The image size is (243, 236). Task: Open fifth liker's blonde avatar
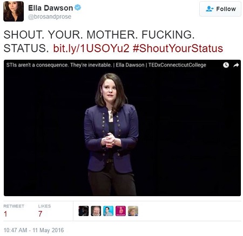133,211
